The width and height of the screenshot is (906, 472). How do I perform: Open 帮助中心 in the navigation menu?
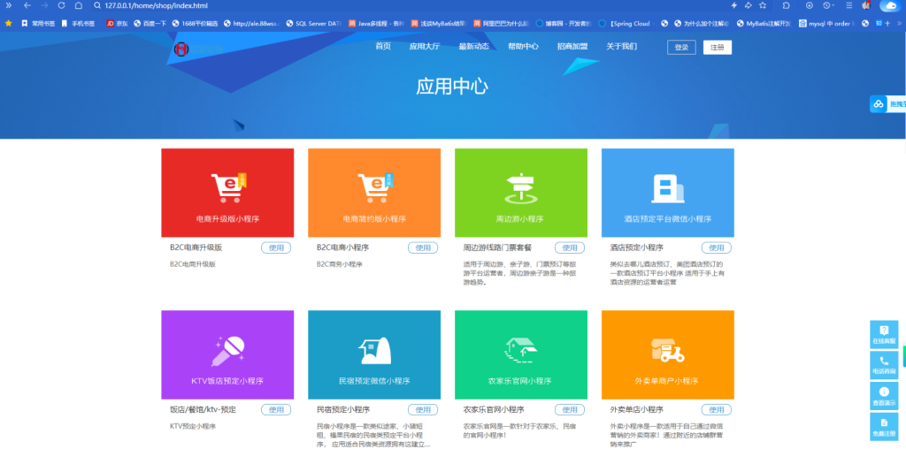point(523,47)
